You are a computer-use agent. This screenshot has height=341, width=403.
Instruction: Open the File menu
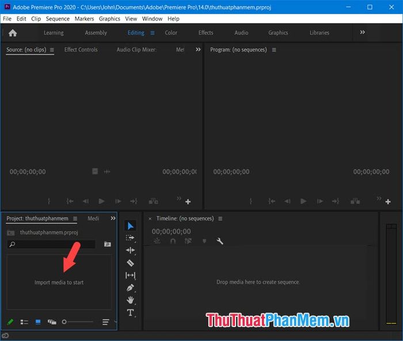pos(7,19)
